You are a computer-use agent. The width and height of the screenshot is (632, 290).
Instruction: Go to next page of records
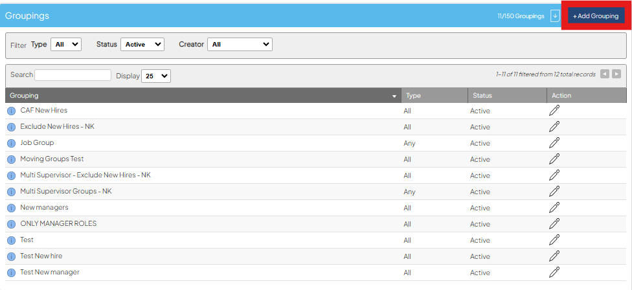point(616,74)
